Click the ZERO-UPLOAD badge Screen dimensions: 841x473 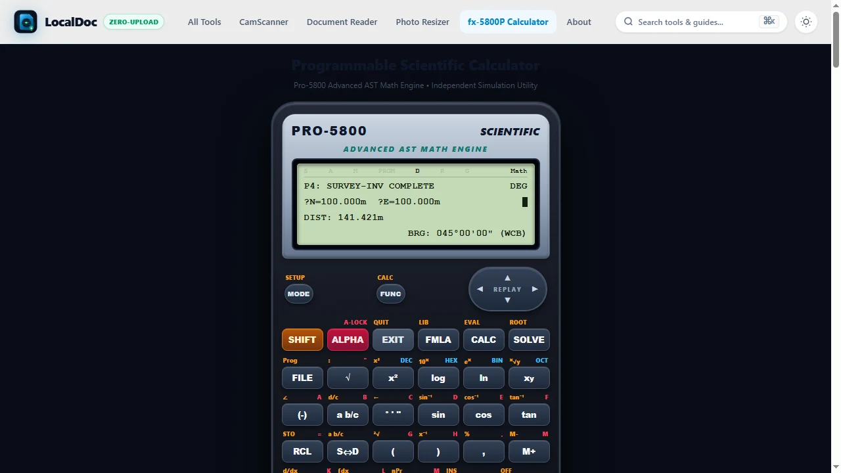coord(133,22)
